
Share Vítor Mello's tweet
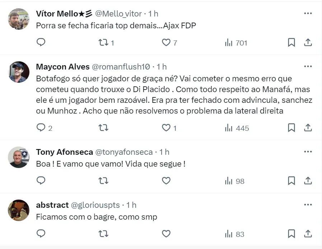[x=308, y=43]
